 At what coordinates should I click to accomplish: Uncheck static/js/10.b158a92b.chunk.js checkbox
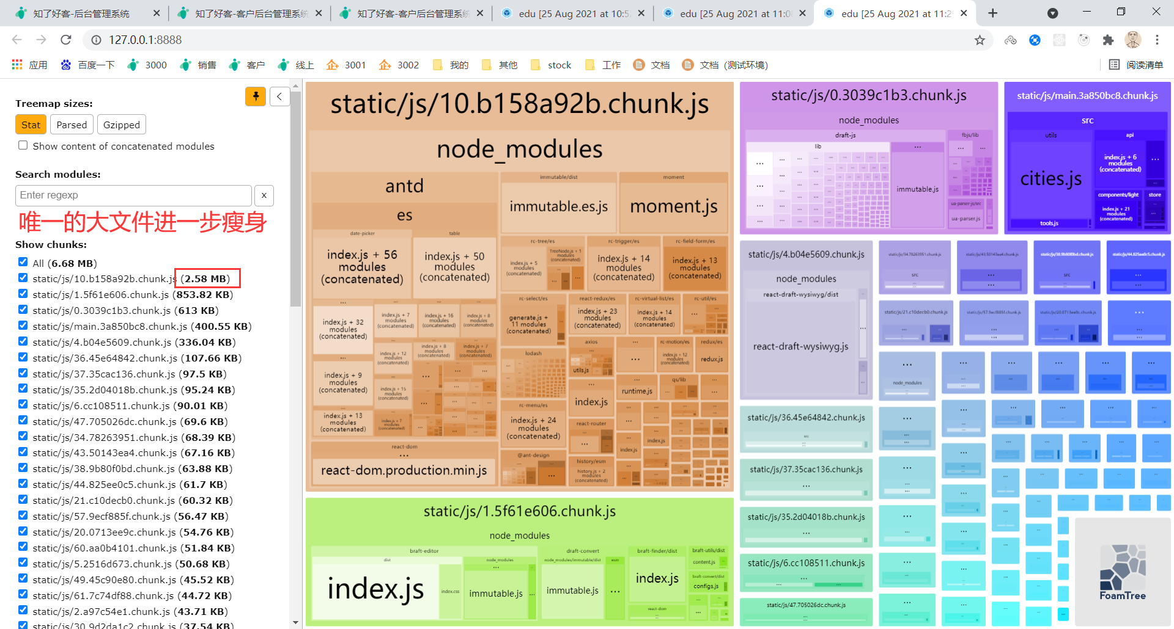click(x=23, y=278)
